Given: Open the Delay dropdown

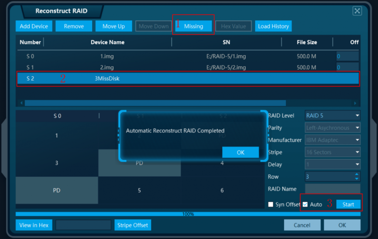Looking at the screenshot, I should point(332,164).
